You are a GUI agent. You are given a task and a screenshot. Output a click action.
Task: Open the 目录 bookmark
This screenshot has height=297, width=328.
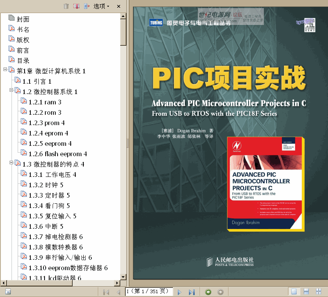23,61
